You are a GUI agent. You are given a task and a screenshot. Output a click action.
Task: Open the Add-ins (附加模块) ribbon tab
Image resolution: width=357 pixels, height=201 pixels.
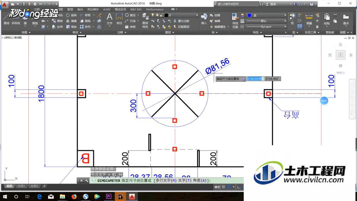click(93, 9)
